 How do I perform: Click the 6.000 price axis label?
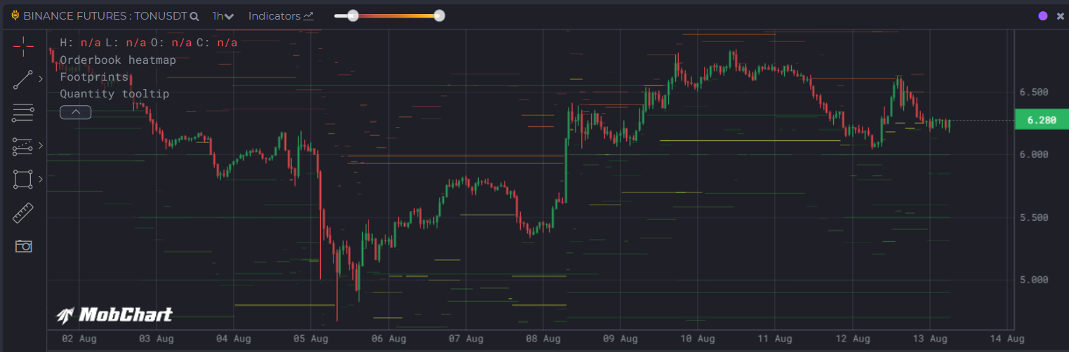click(x=1034, y=155)
